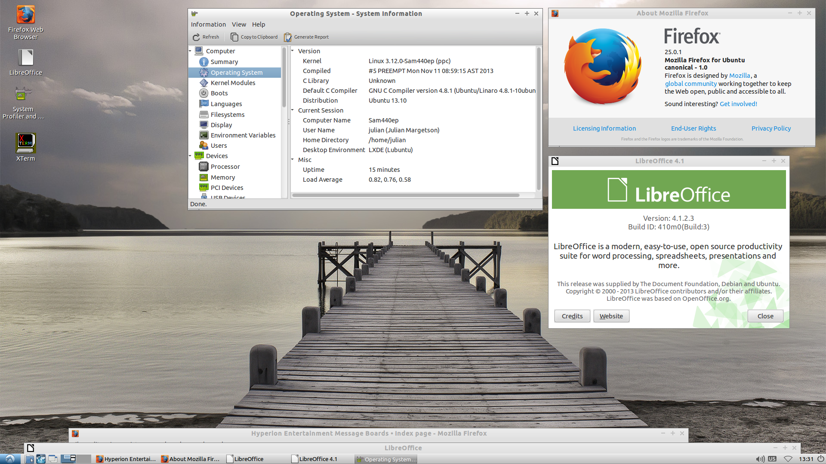Screen dimensions: 826x464
Task: Open the XTerm desktop icon
Action: (25, 144)
